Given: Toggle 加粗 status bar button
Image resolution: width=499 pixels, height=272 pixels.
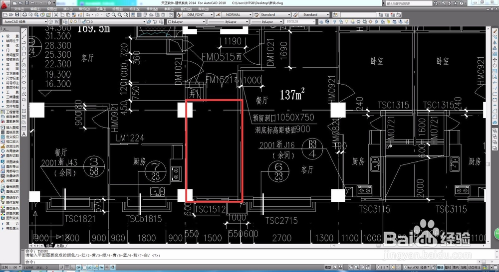Looking at the screenshot, I should click(x=463, y=268).
